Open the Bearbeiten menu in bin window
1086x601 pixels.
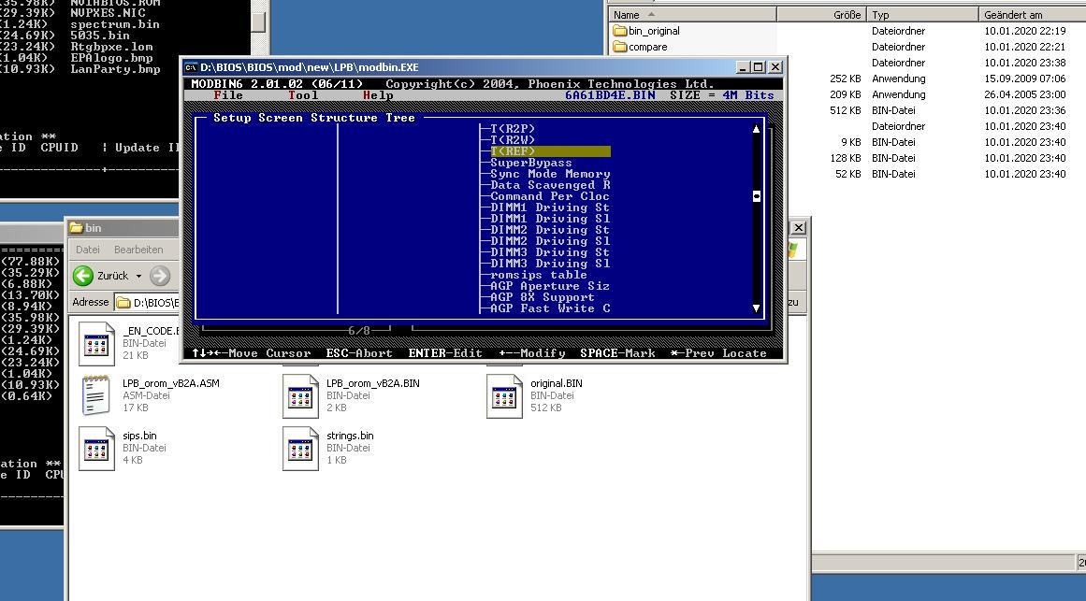point(138,250)
